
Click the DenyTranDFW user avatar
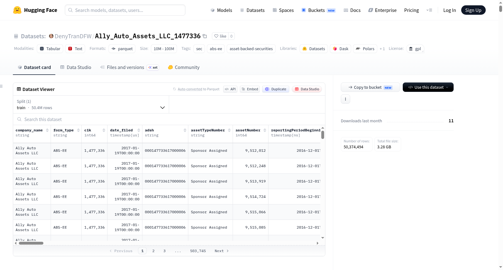(51, 36)
